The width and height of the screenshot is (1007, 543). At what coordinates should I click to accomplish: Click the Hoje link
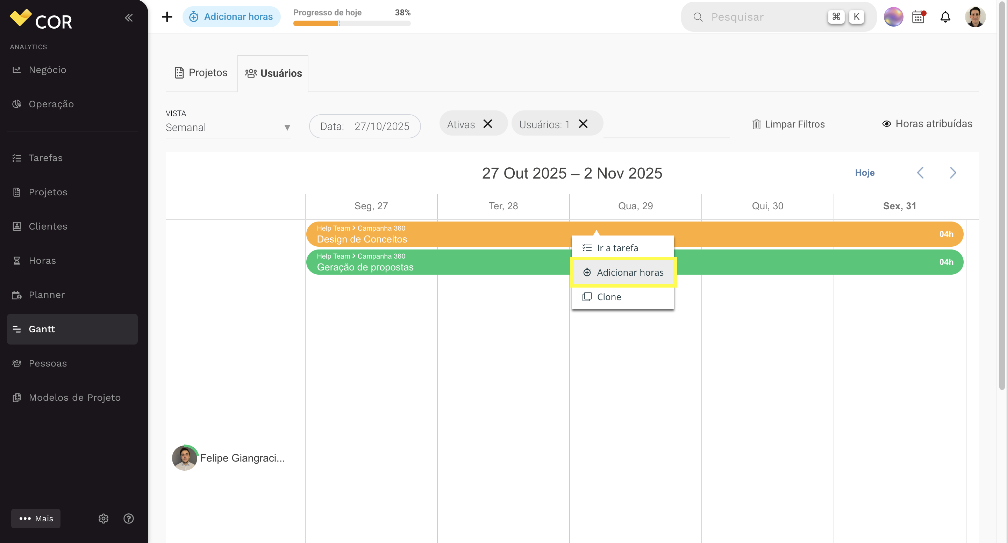pyautogui.click(x=865, y=173)
